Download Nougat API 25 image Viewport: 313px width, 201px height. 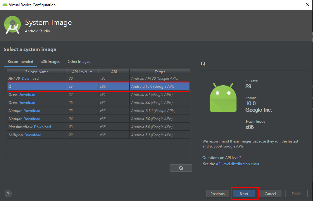[32, 111]
